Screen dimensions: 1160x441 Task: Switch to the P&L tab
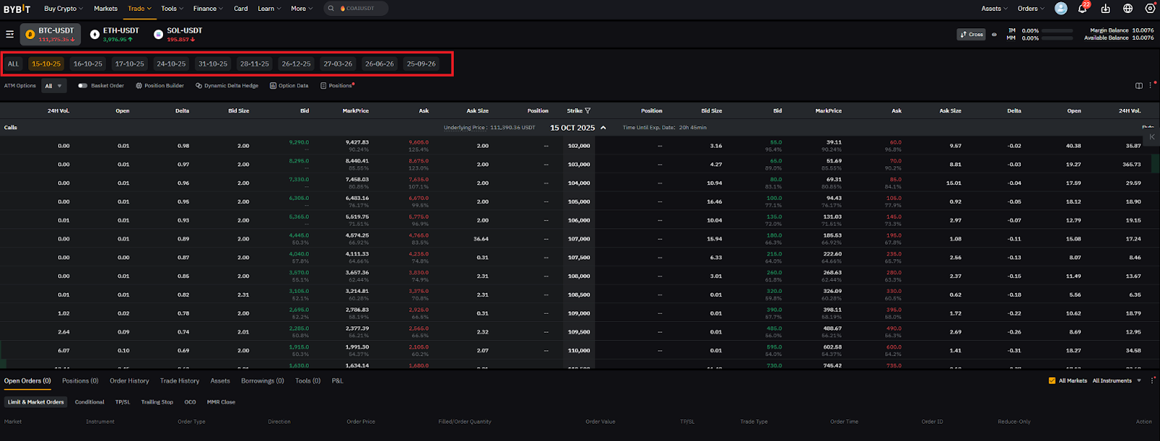pyautogui.click(x=337, y=380)
